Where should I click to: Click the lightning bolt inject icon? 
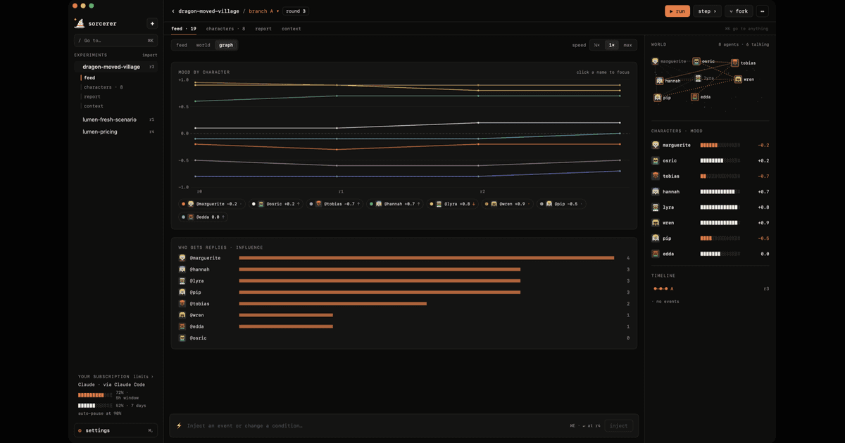point(179,425)
